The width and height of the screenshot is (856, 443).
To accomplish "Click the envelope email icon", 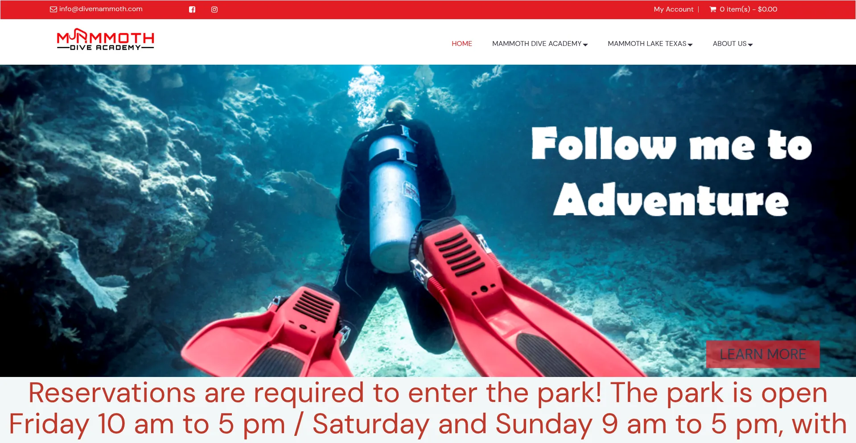I will tap(53, 9).
